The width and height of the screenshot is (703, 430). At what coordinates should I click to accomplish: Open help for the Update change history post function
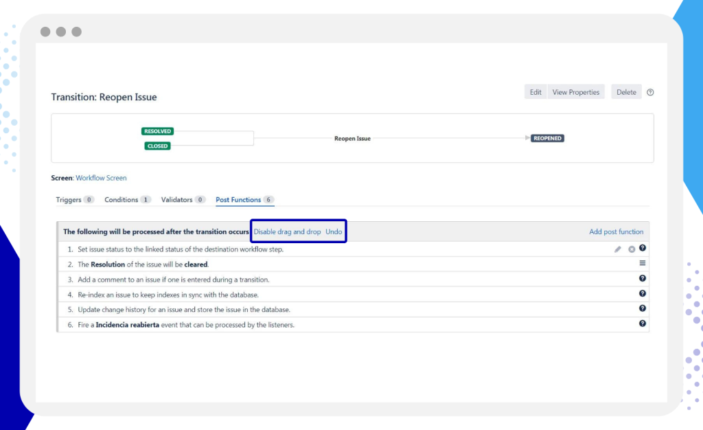coord(643,308)
